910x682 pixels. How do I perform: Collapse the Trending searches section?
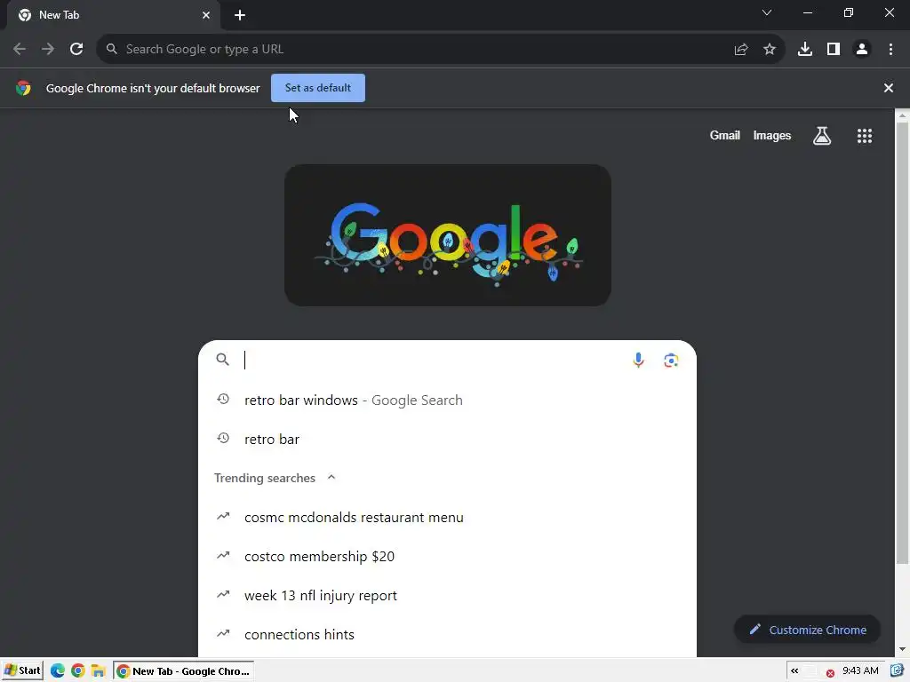[331, 477]
